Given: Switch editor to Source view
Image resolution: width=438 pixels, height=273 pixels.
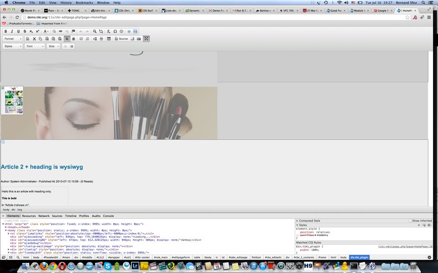Looking at the screenshot, I should tap(121, 39).
